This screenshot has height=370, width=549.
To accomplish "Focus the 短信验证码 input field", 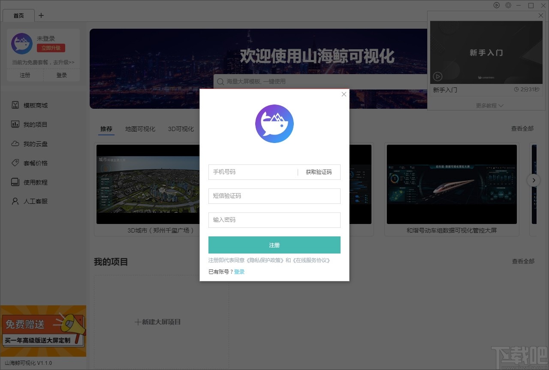I will coord(274,196).
